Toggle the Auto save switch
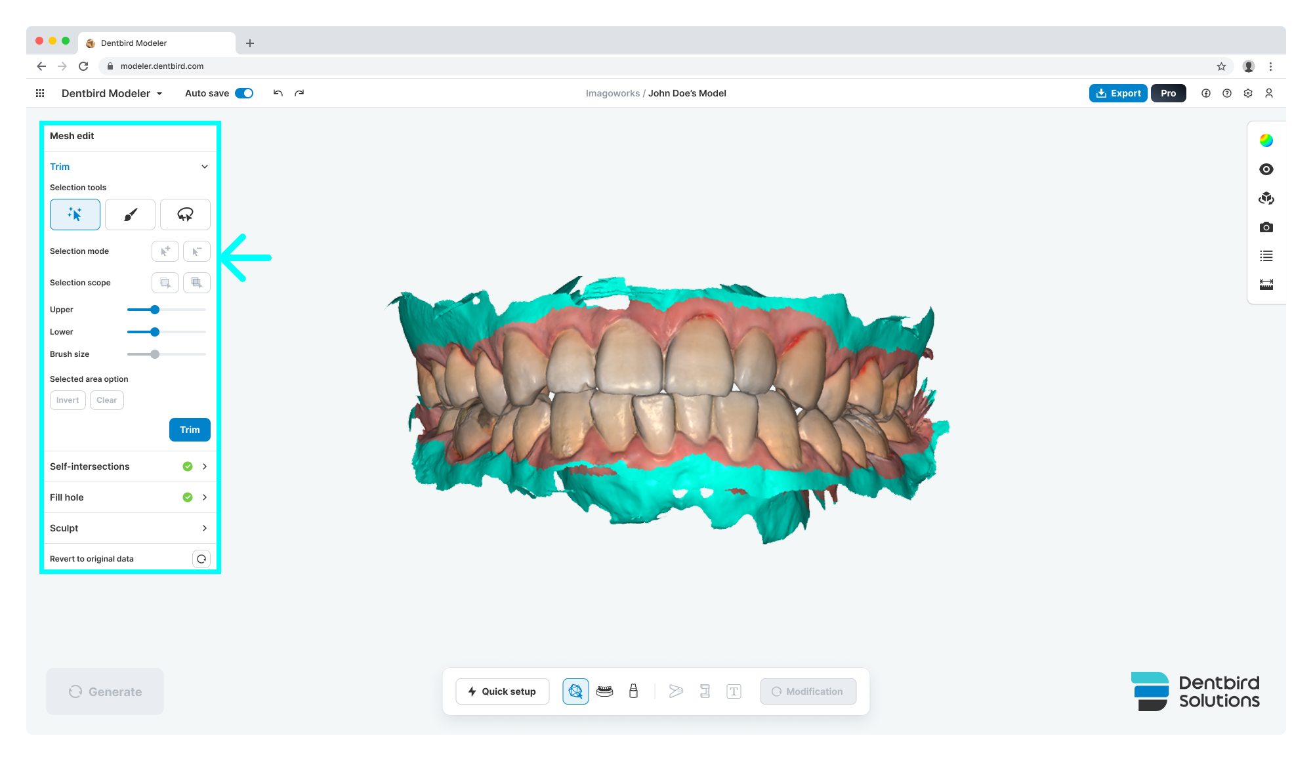 click(244, 93)
